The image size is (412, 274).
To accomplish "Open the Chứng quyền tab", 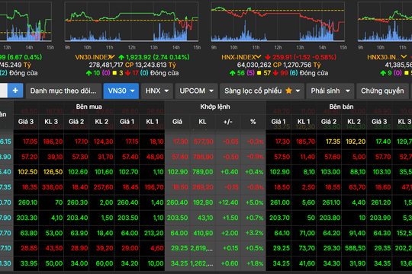I will click(382, 91).
